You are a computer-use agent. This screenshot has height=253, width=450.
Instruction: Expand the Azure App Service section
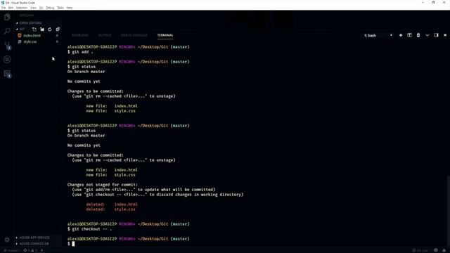[x=33, y=238]
